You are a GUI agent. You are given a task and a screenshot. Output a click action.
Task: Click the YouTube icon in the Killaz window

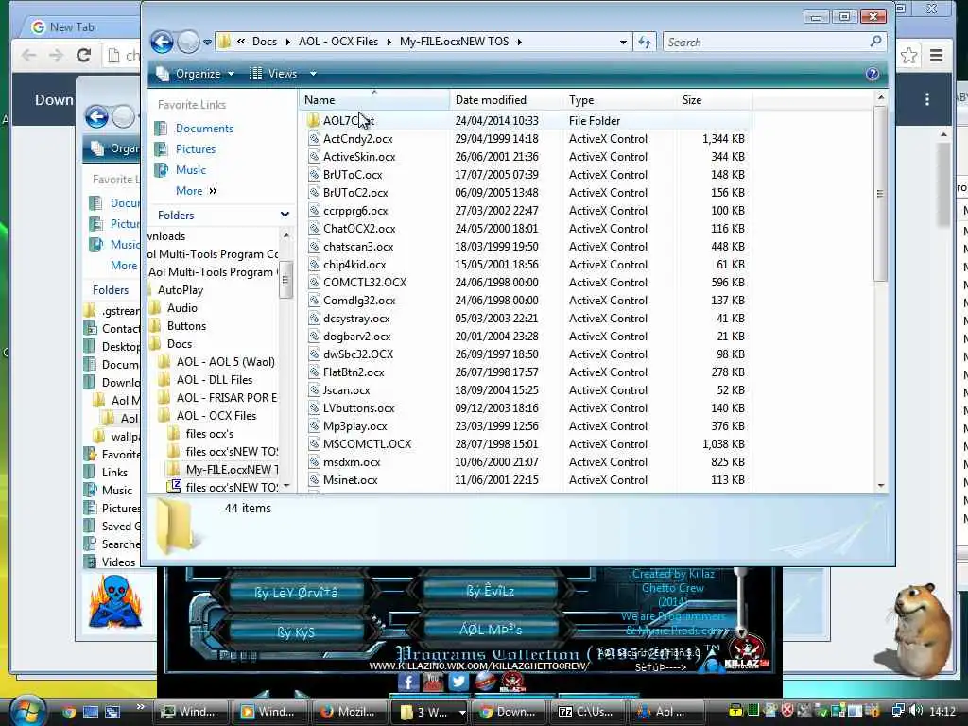point(433,681)
